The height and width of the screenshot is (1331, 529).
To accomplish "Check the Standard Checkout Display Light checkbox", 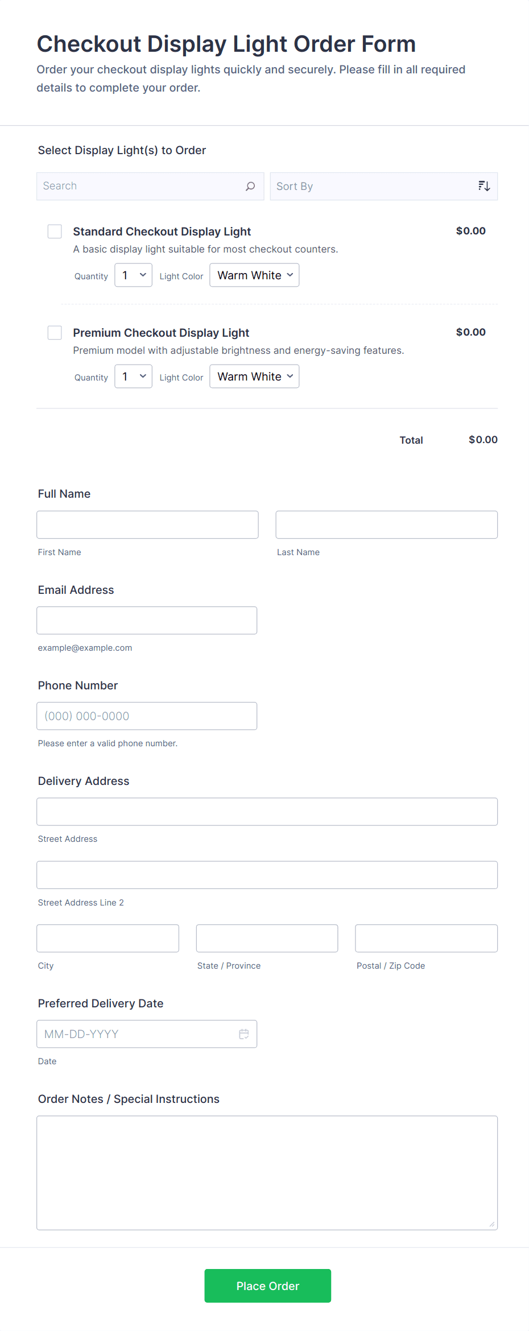I will (55, 232).
